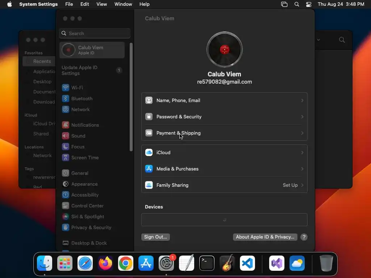Open Media & Purchases row
This screenshot has width=371, height=278.
[224, 169]
